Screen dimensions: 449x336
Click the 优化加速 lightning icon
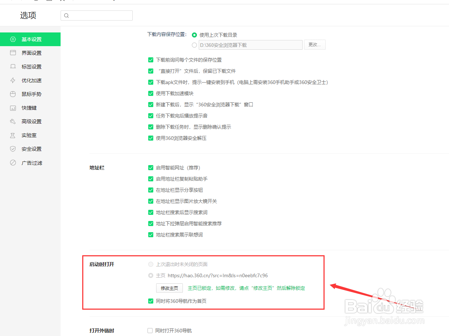[x=13, y=80]
